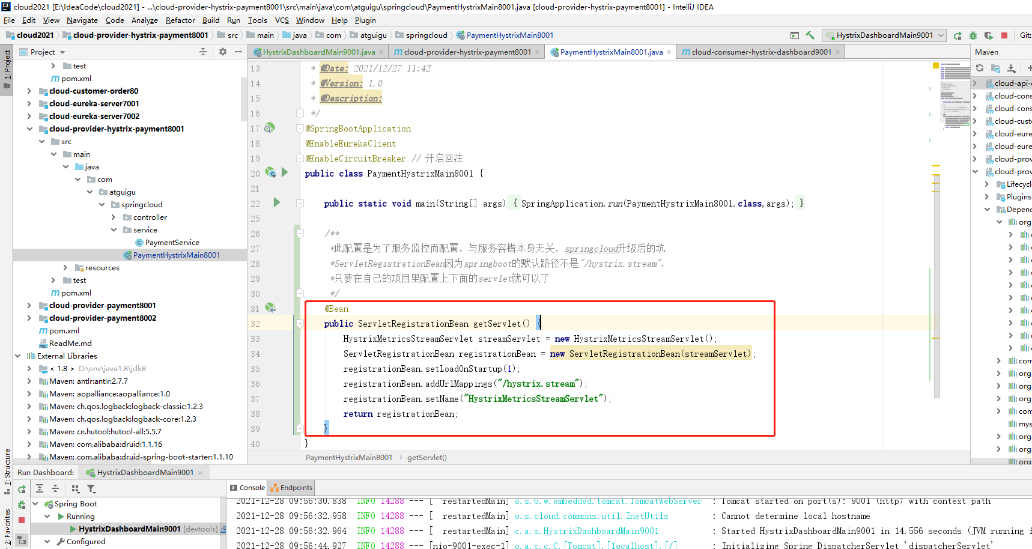This screenshot has height=549, width=1032.
Task: Switch to HystrixDashboardMain9001.java editor tab
Action: pos(318,52)
